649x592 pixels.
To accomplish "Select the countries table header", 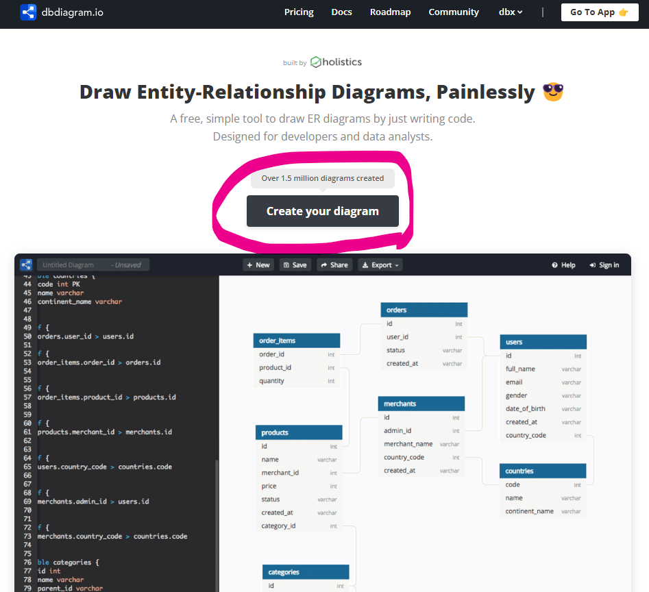I will (x=543, y=471).
